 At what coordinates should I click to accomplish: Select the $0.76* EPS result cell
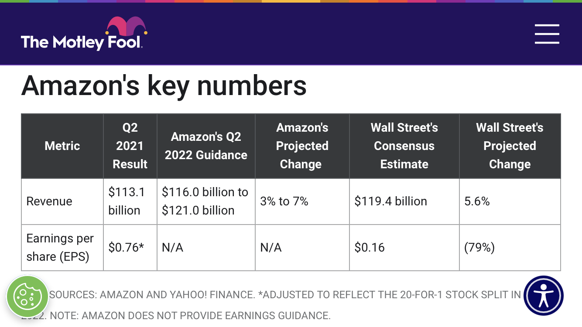pyautogui.click(x=130, y=248)
